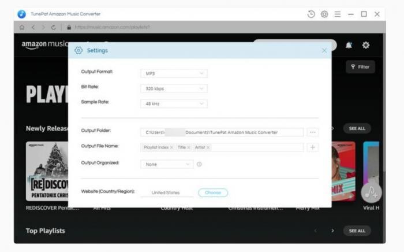
Task: Go to next Top Playlists with chevron
Action: (332, 231)
